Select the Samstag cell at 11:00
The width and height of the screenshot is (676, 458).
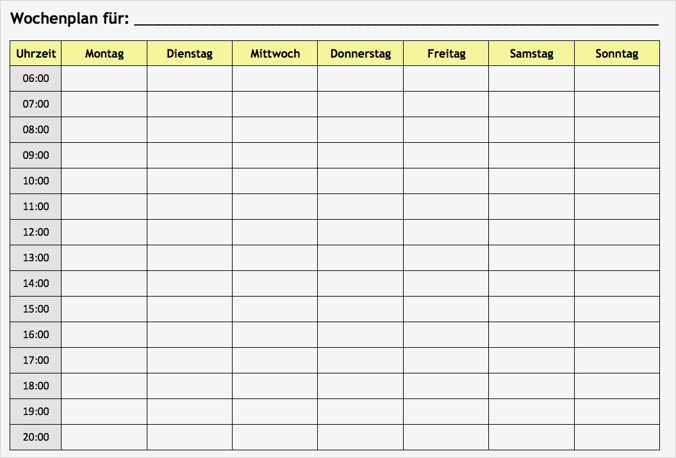[531, 207]
